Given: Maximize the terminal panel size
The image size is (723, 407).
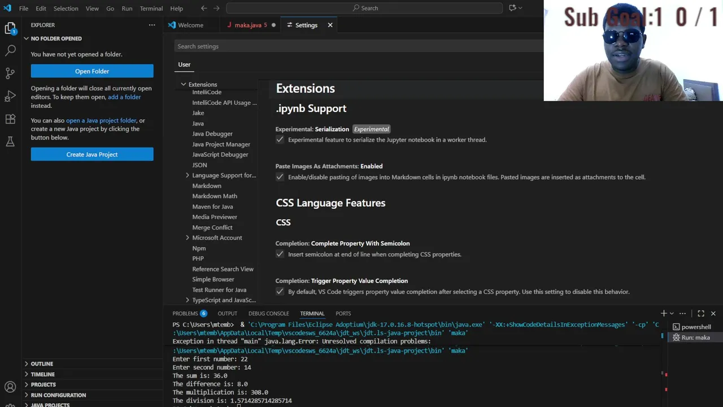Looking at the screenshot, I should click(x=701, y=313).
